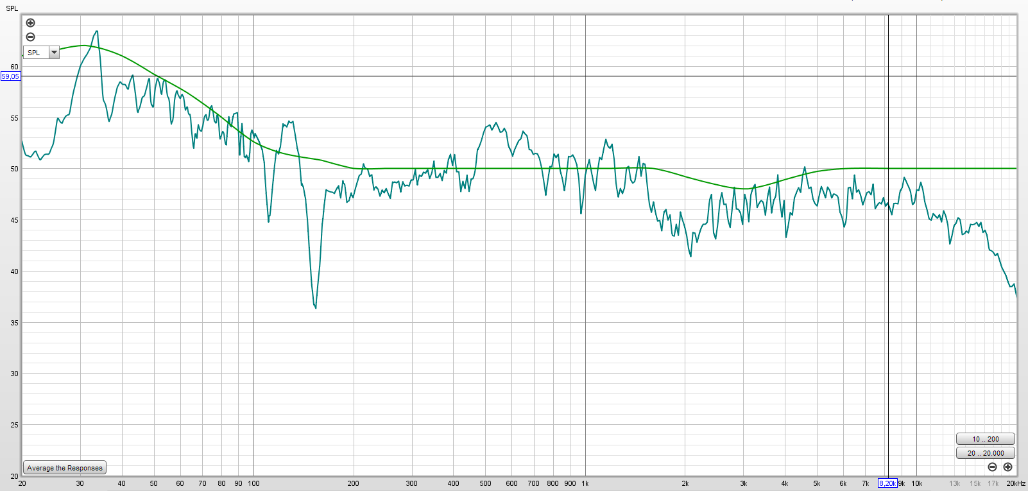
Task: Set the frequency range with the 10 .. 200 button
Action: (x=986, y=439)
